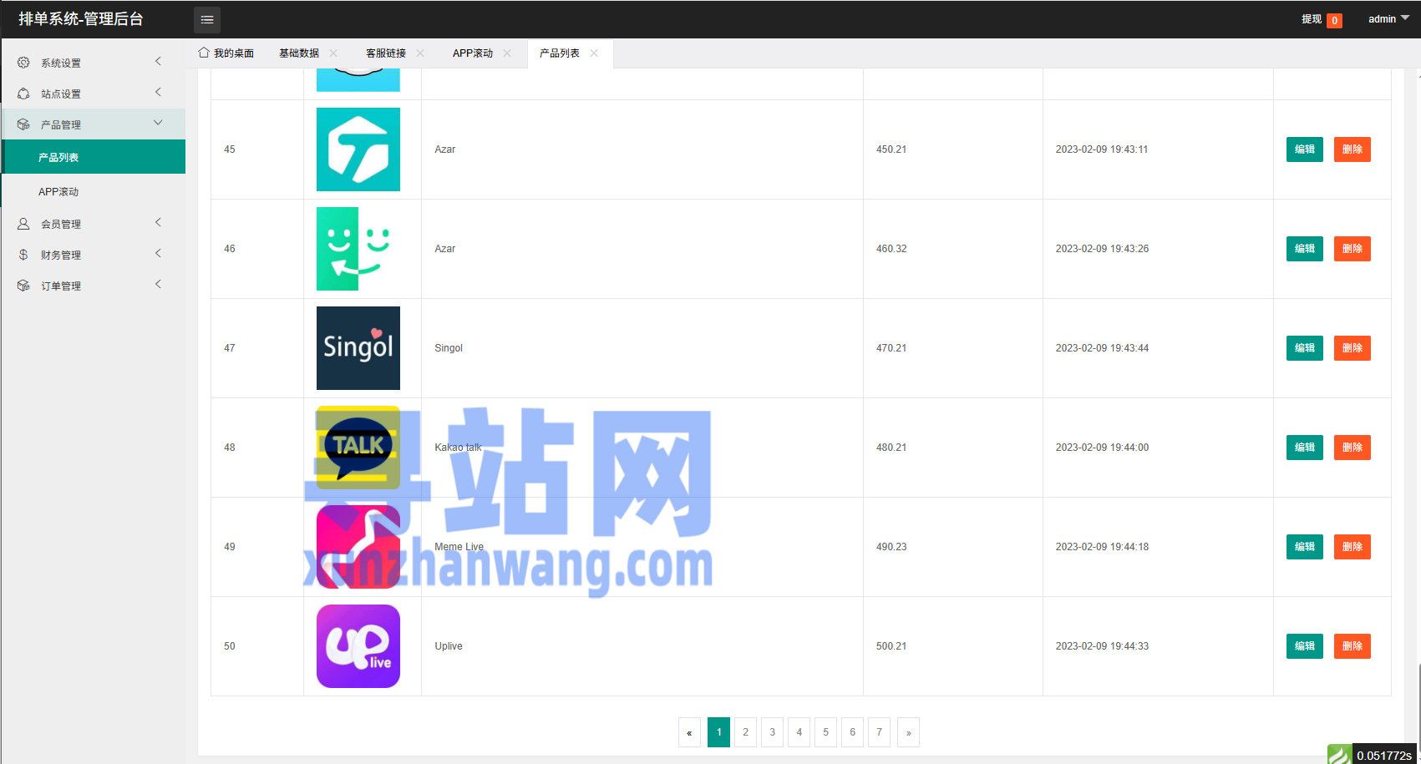The image size is (1421, 764).
Task: Go to the previous page with «
Action: [x=689, y=732]
